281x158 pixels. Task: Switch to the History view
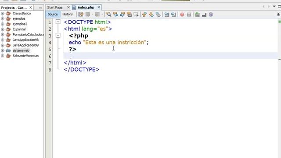(68, 14)
